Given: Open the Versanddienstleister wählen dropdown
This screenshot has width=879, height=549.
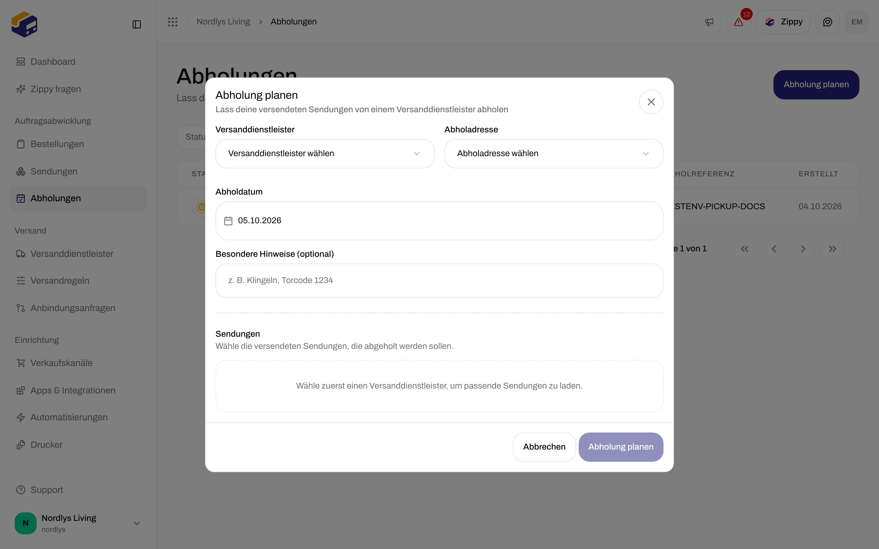Looking at the screenshot, I should (325, 154).
